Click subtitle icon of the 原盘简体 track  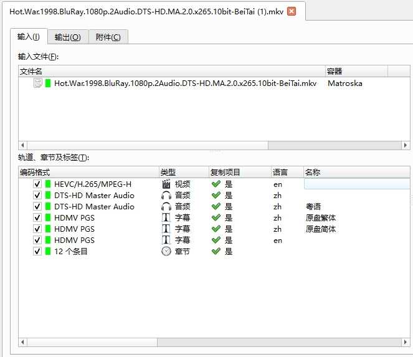166,229
